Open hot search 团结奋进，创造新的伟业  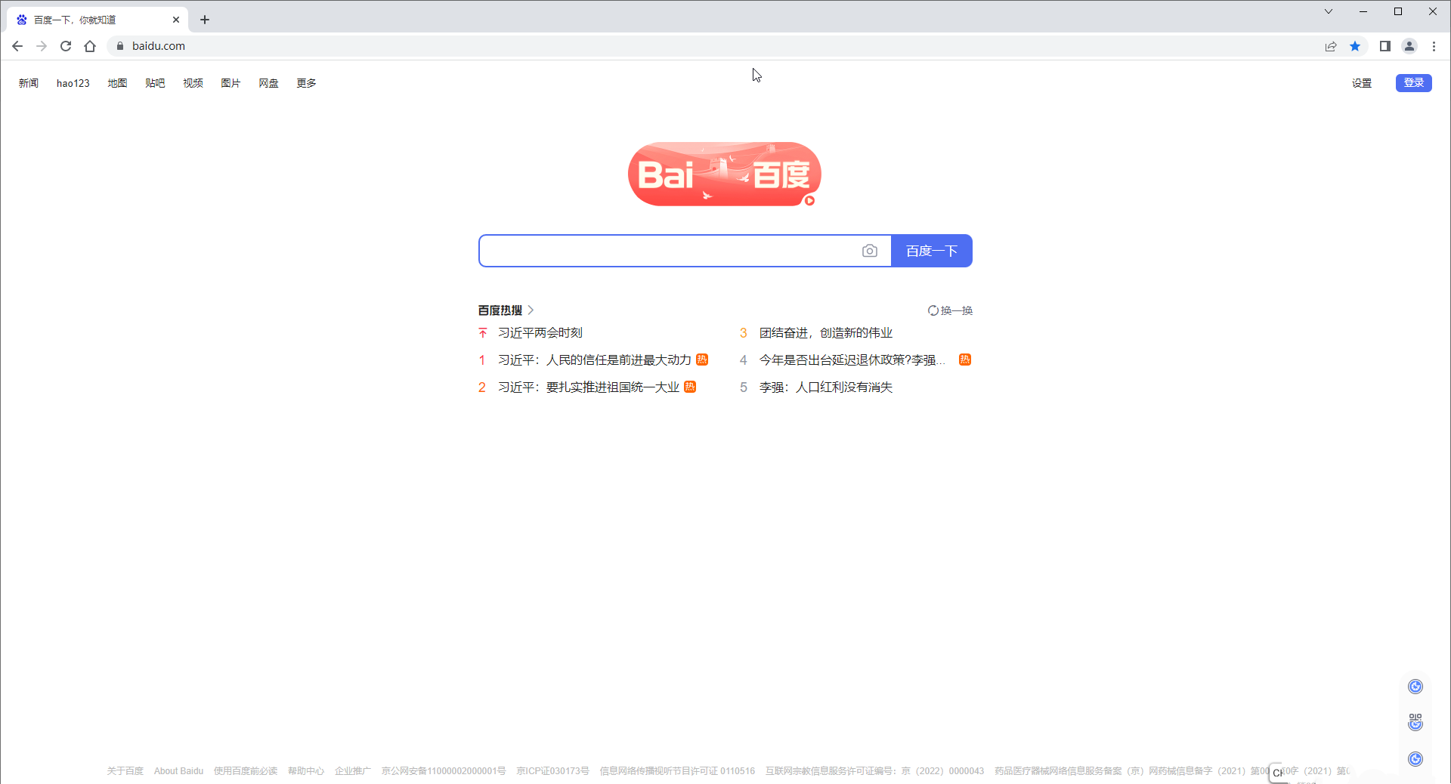click(x=826, y=333)
